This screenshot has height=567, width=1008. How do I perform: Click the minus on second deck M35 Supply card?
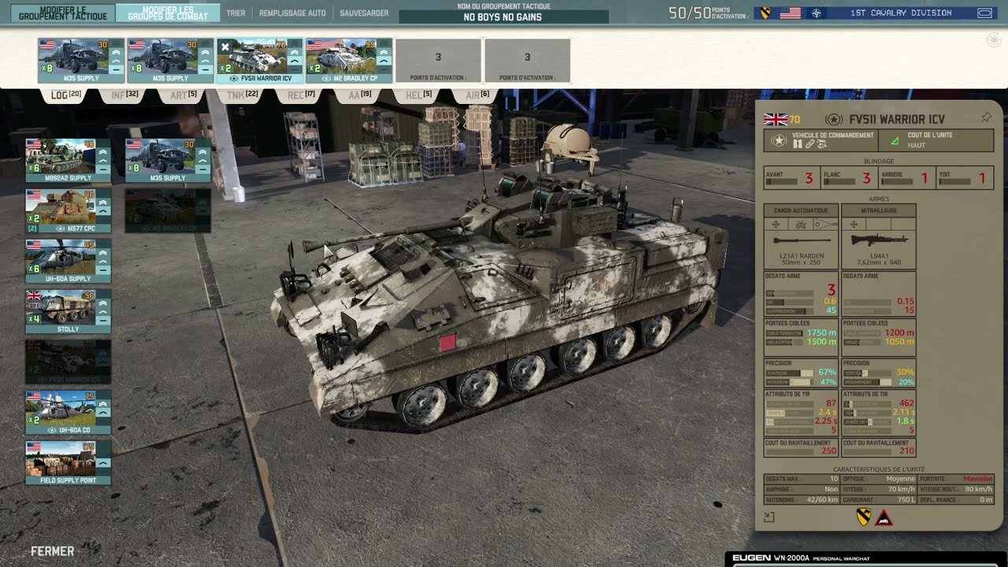[206, 69]
